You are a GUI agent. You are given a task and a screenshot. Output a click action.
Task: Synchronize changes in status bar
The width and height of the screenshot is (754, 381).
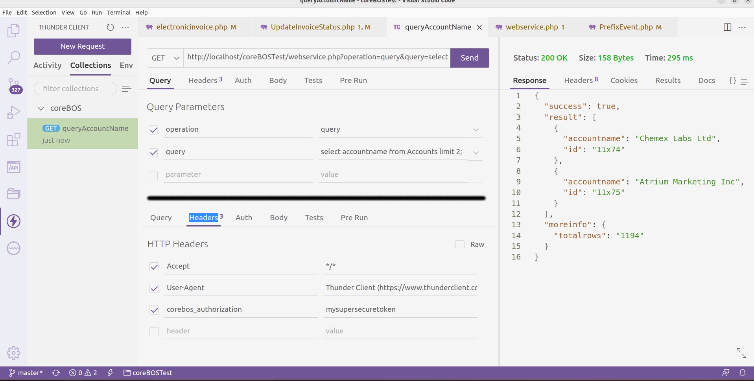click(56, 373)
